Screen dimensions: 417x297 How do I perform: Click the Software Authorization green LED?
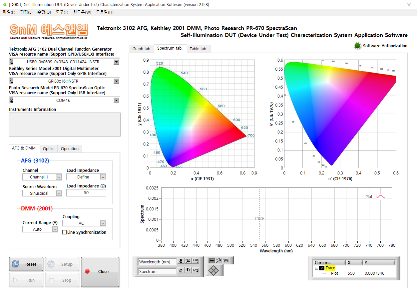pos(358,46)
